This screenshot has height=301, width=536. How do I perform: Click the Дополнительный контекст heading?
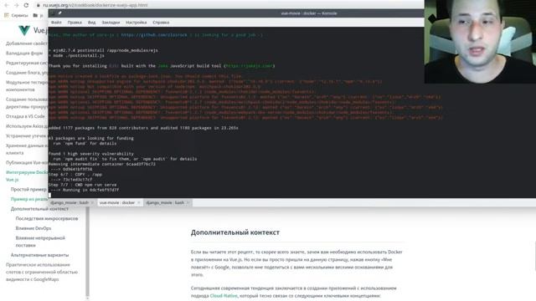pos(235,232)
